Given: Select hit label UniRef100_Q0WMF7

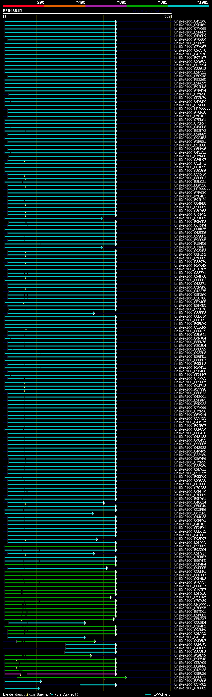Looking at the screenshot, I should coord(190,360).
